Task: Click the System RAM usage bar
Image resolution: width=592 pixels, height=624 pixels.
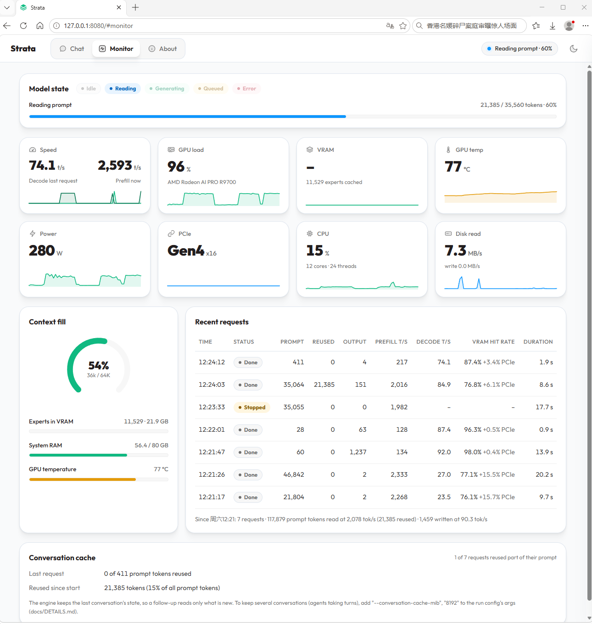Action: [x=99, y=455]
